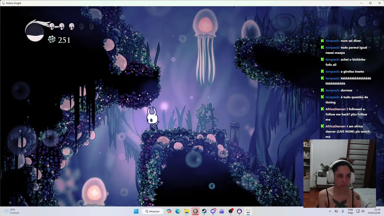Close the Hollow Knight window
The image size is (384, 216).
coord(379,3)
